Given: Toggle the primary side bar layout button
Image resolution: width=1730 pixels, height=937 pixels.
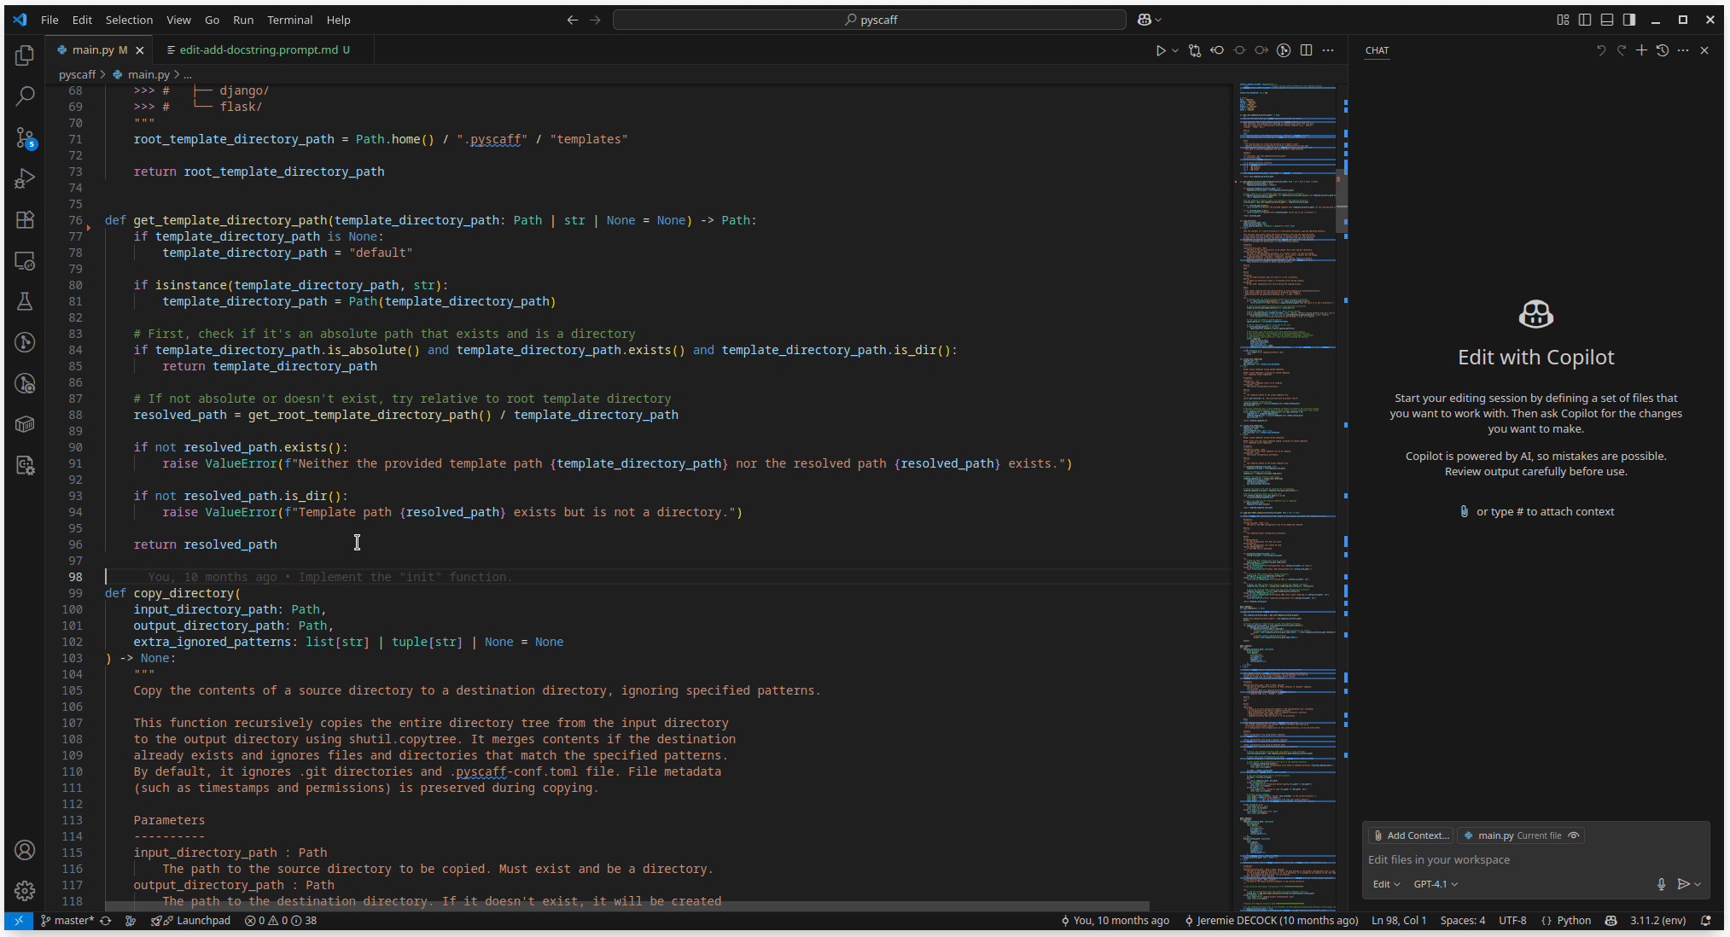Looking at the screenshot, I should [x=1584, y=20].
